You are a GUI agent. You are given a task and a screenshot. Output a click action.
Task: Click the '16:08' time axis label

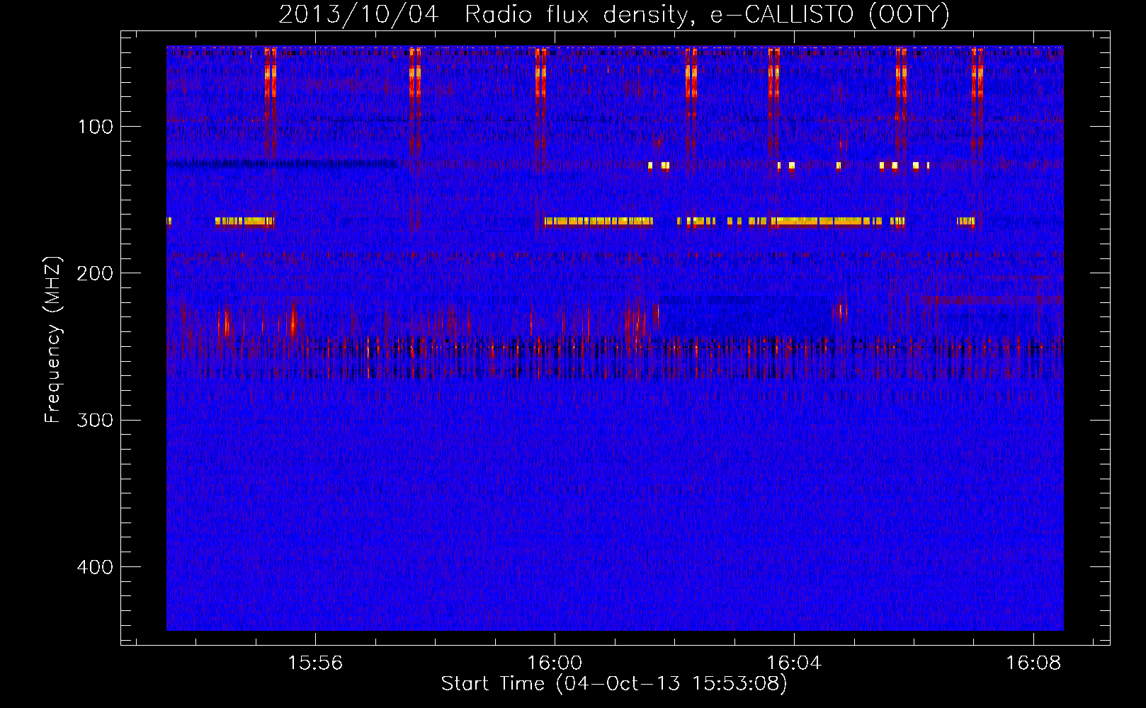[1033, 663]
